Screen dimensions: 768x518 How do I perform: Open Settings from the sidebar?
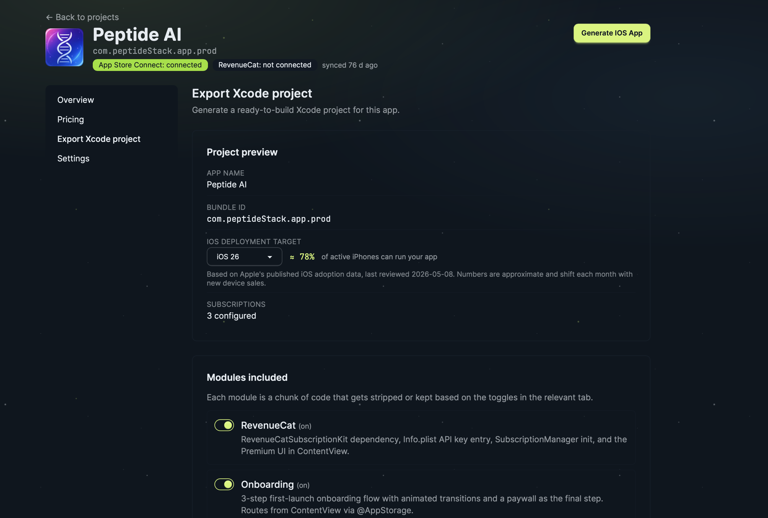coord(73,158)
